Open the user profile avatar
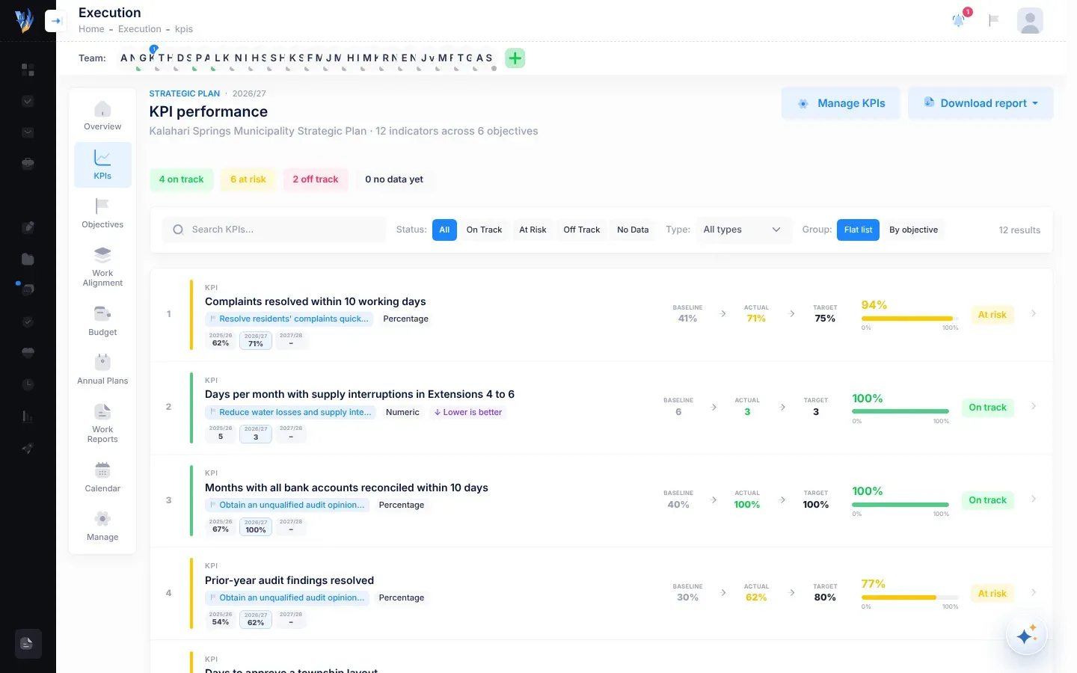1077x673 pixels. coord(1030,20)
